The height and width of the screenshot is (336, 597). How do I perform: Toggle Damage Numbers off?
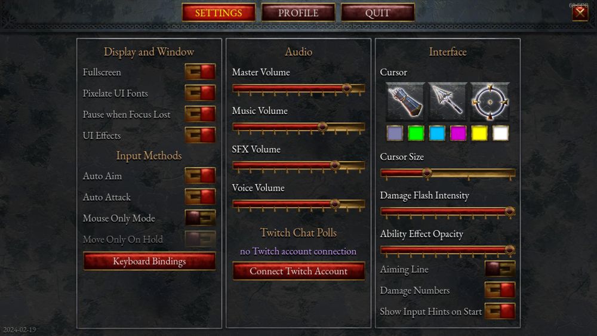(x=500, y=290)
